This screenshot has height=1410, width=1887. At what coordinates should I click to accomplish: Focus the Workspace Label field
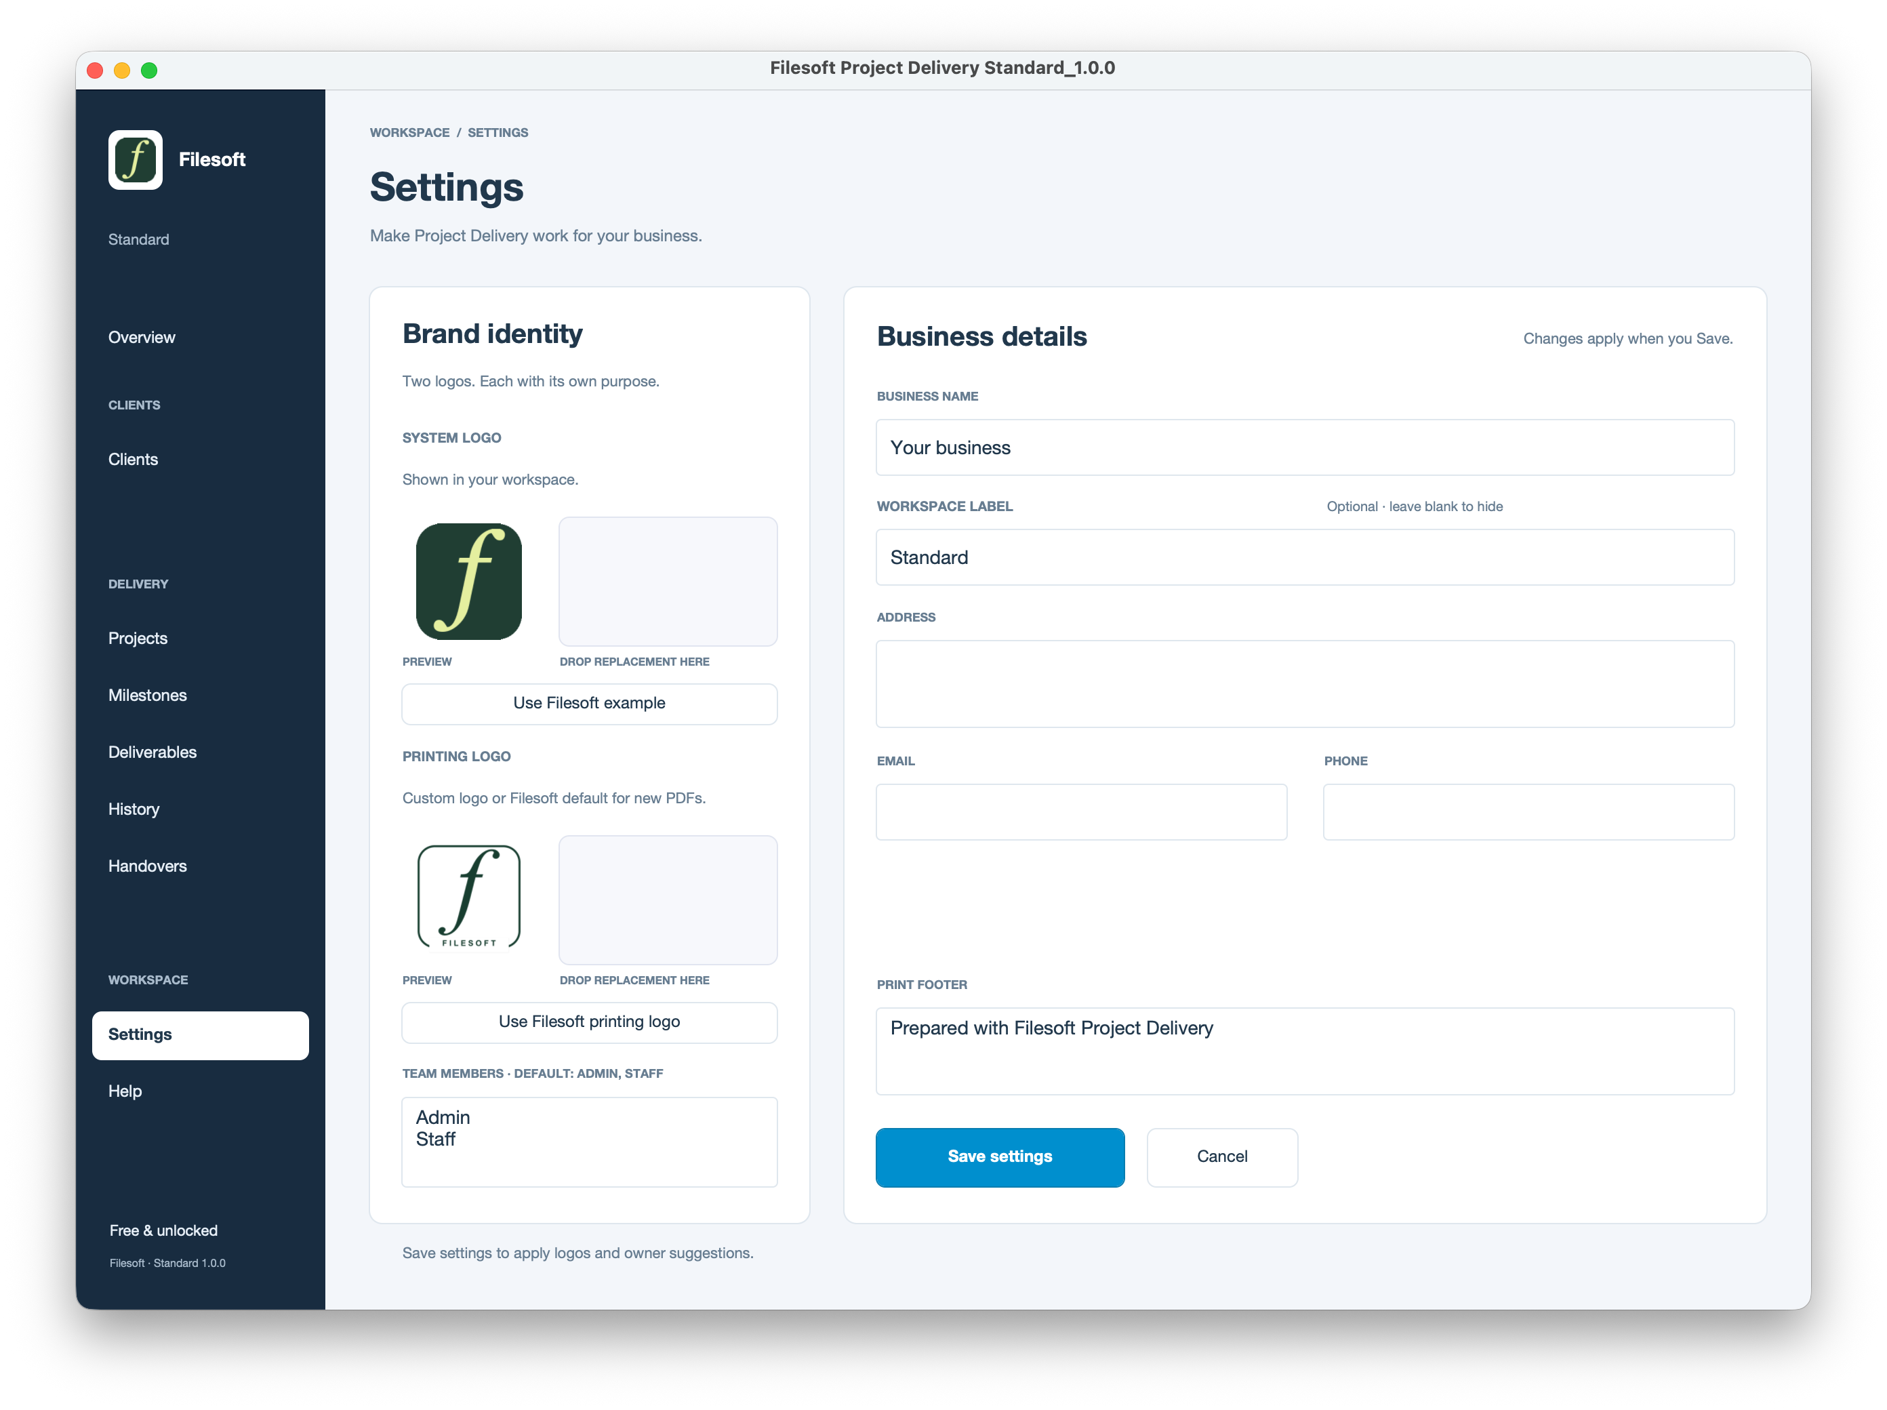(x=1305, y=558)
